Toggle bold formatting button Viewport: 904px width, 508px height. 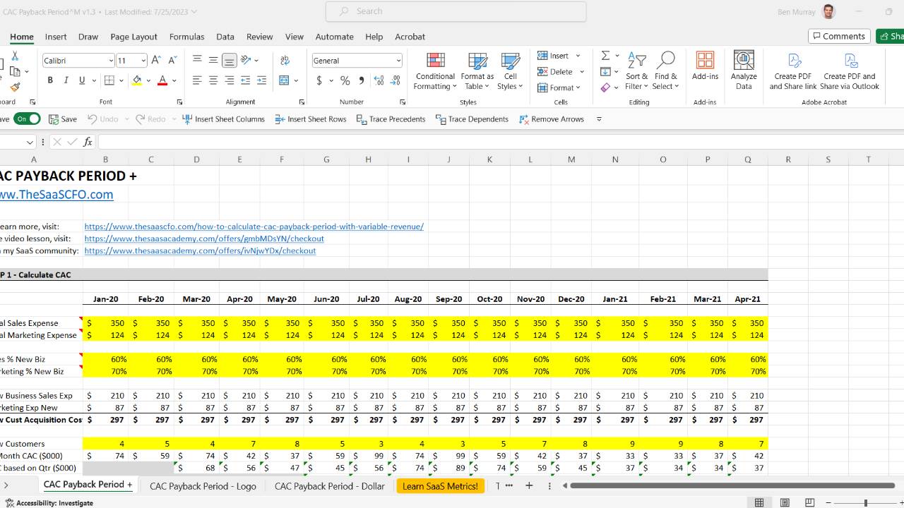click(x=50, y=80)
